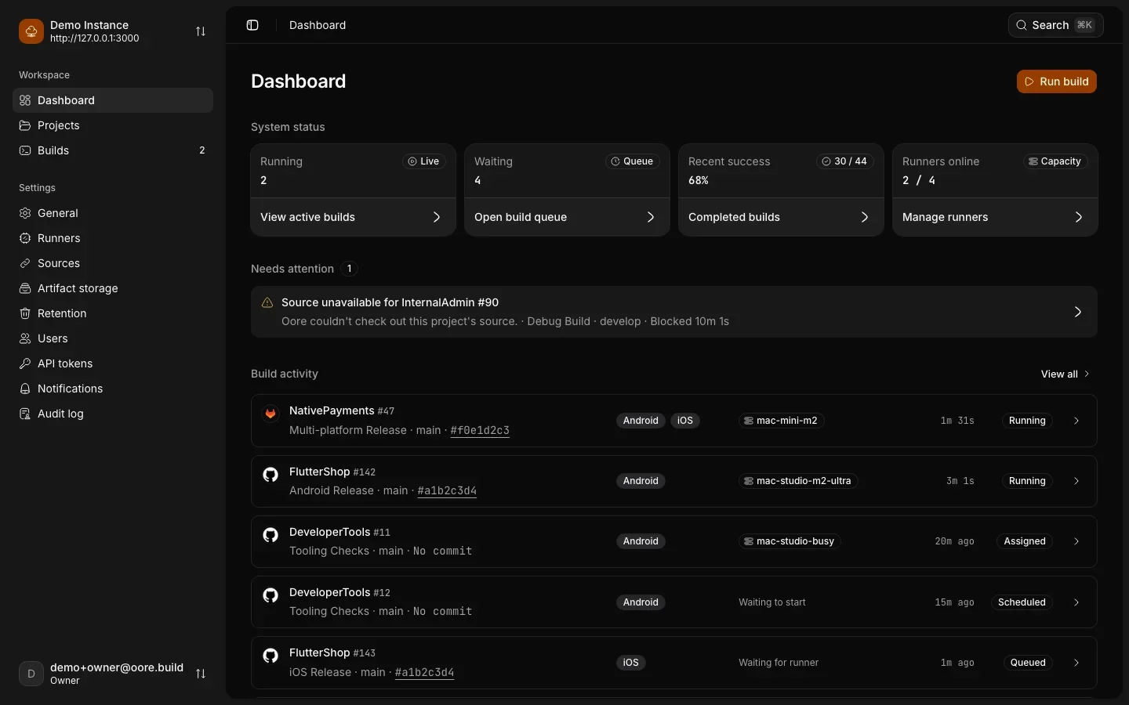Open the Demo Instance switcher arrows
The image size is (1129, 705).
[201, 31]
